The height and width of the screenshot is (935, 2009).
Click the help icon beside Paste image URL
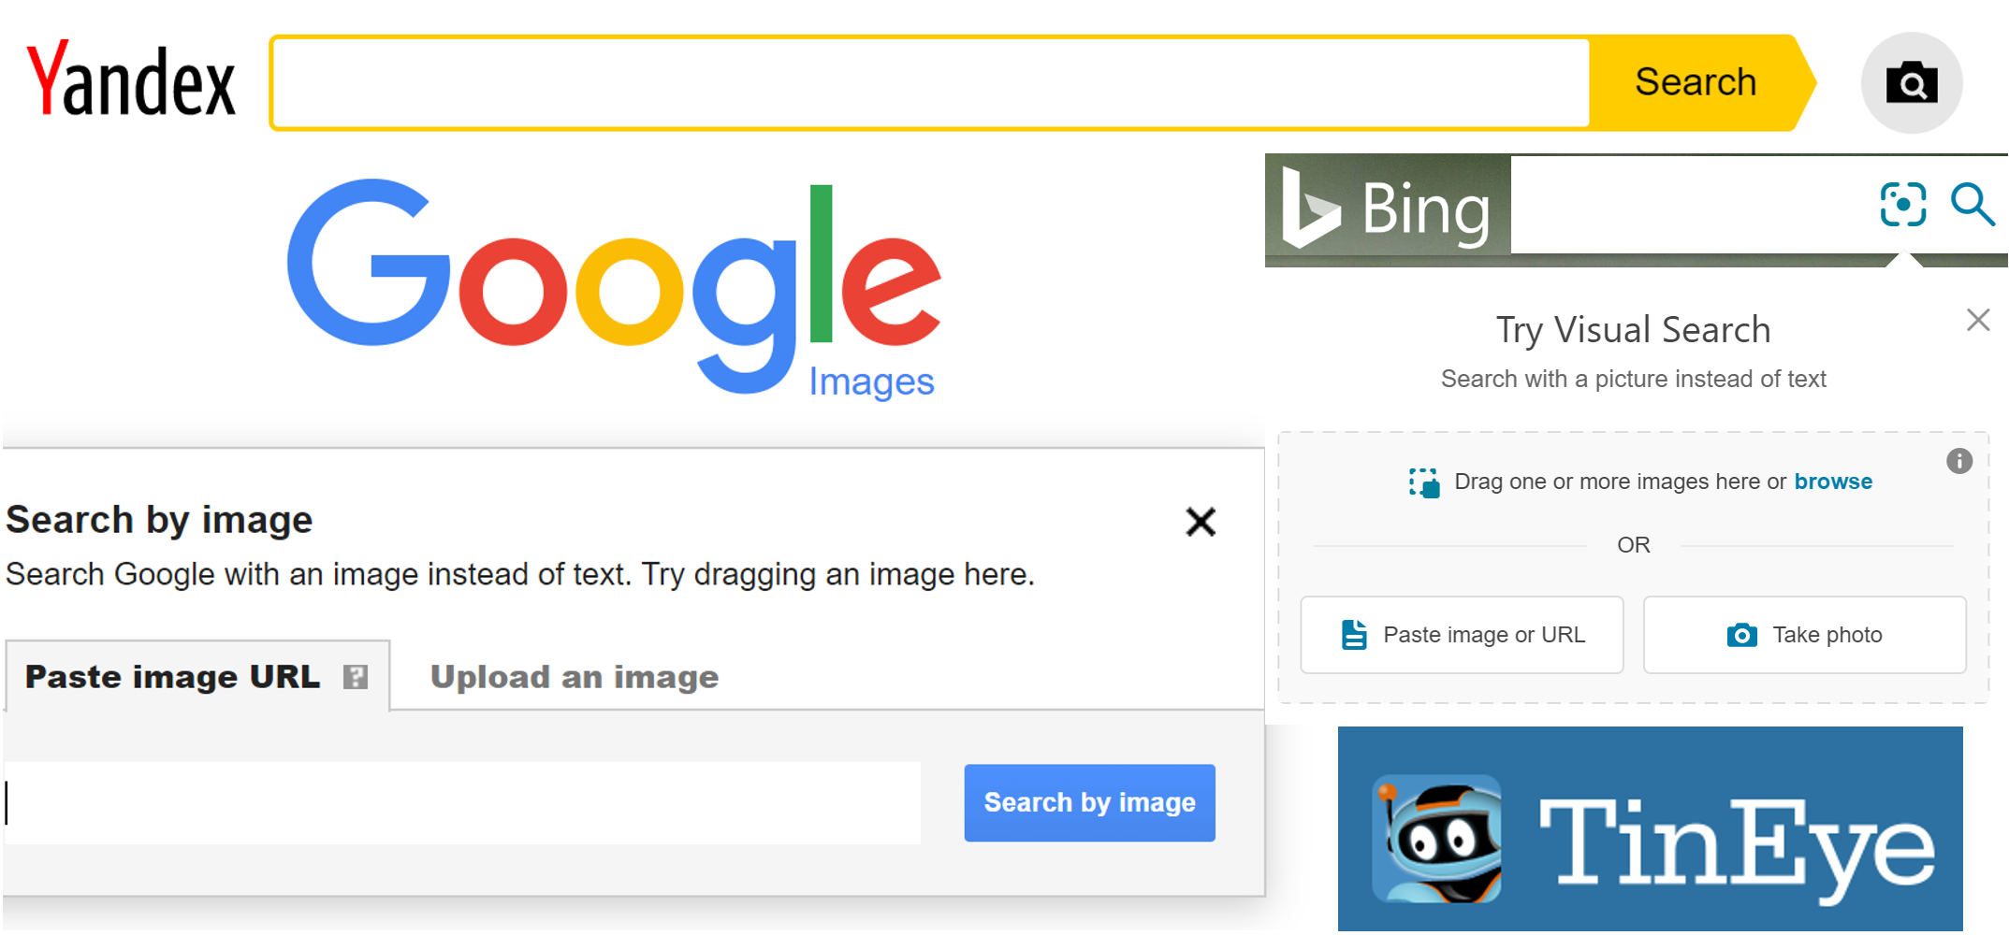pos(356,677)
